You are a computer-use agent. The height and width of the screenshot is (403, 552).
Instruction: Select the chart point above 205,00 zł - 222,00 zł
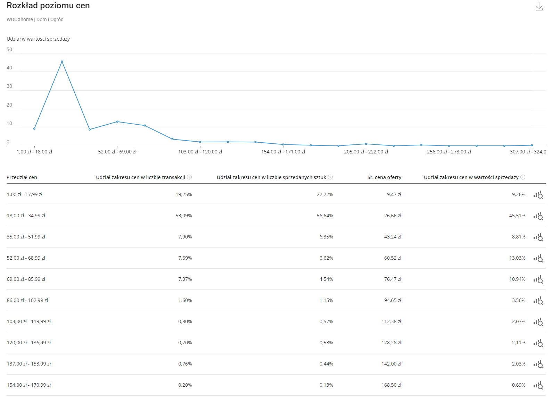pyautogui.click(x=366, y=144)
